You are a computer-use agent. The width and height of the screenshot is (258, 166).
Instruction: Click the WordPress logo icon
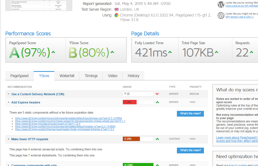click(221, 4)
